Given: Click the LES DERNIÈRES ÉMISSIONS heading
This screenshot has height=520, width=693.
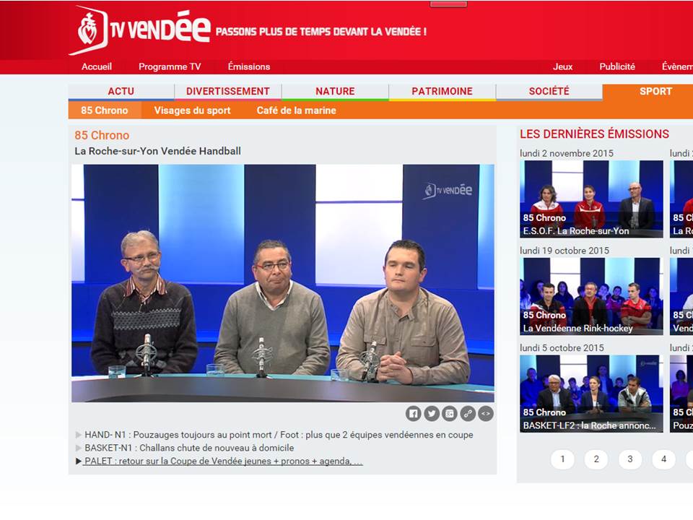Looking at the screenshot, I should 594,134.
